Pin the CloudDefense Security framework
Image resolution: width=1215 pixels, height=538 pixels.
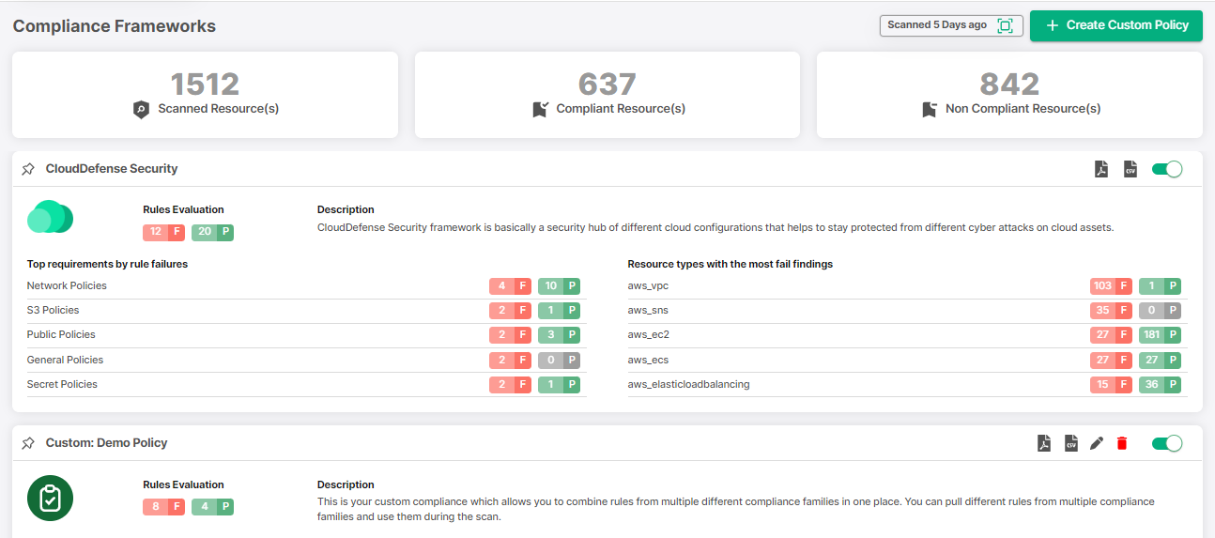(x=28, y=169)
